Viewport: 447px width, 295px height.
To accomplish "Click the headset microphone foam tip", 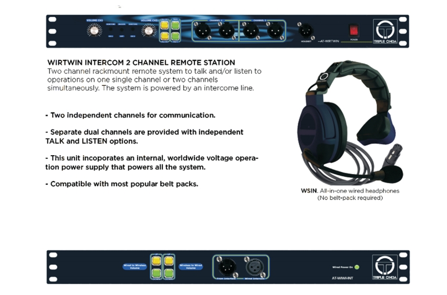I will point(392,174).
